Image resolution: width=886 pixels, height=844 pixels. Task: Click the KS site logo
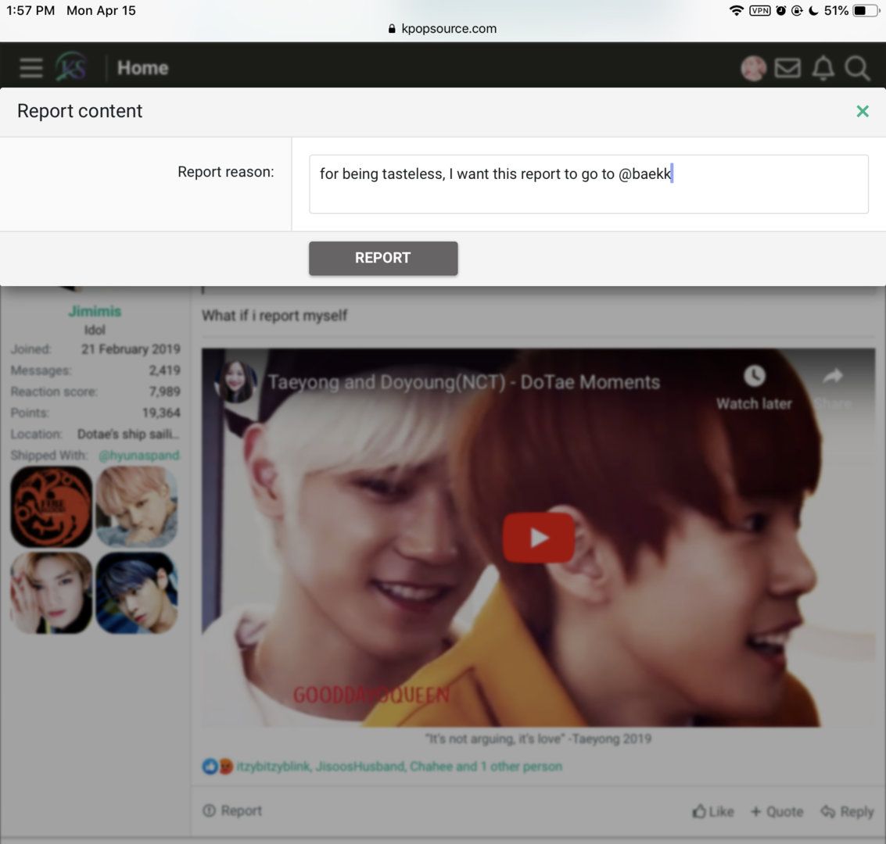coord(71,66)
